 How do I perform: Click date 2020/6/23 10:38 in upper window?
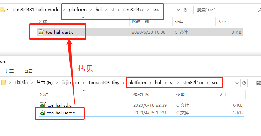149,32
